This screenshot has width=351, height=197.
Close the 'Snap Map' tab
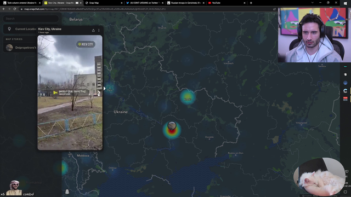(122, 3)
